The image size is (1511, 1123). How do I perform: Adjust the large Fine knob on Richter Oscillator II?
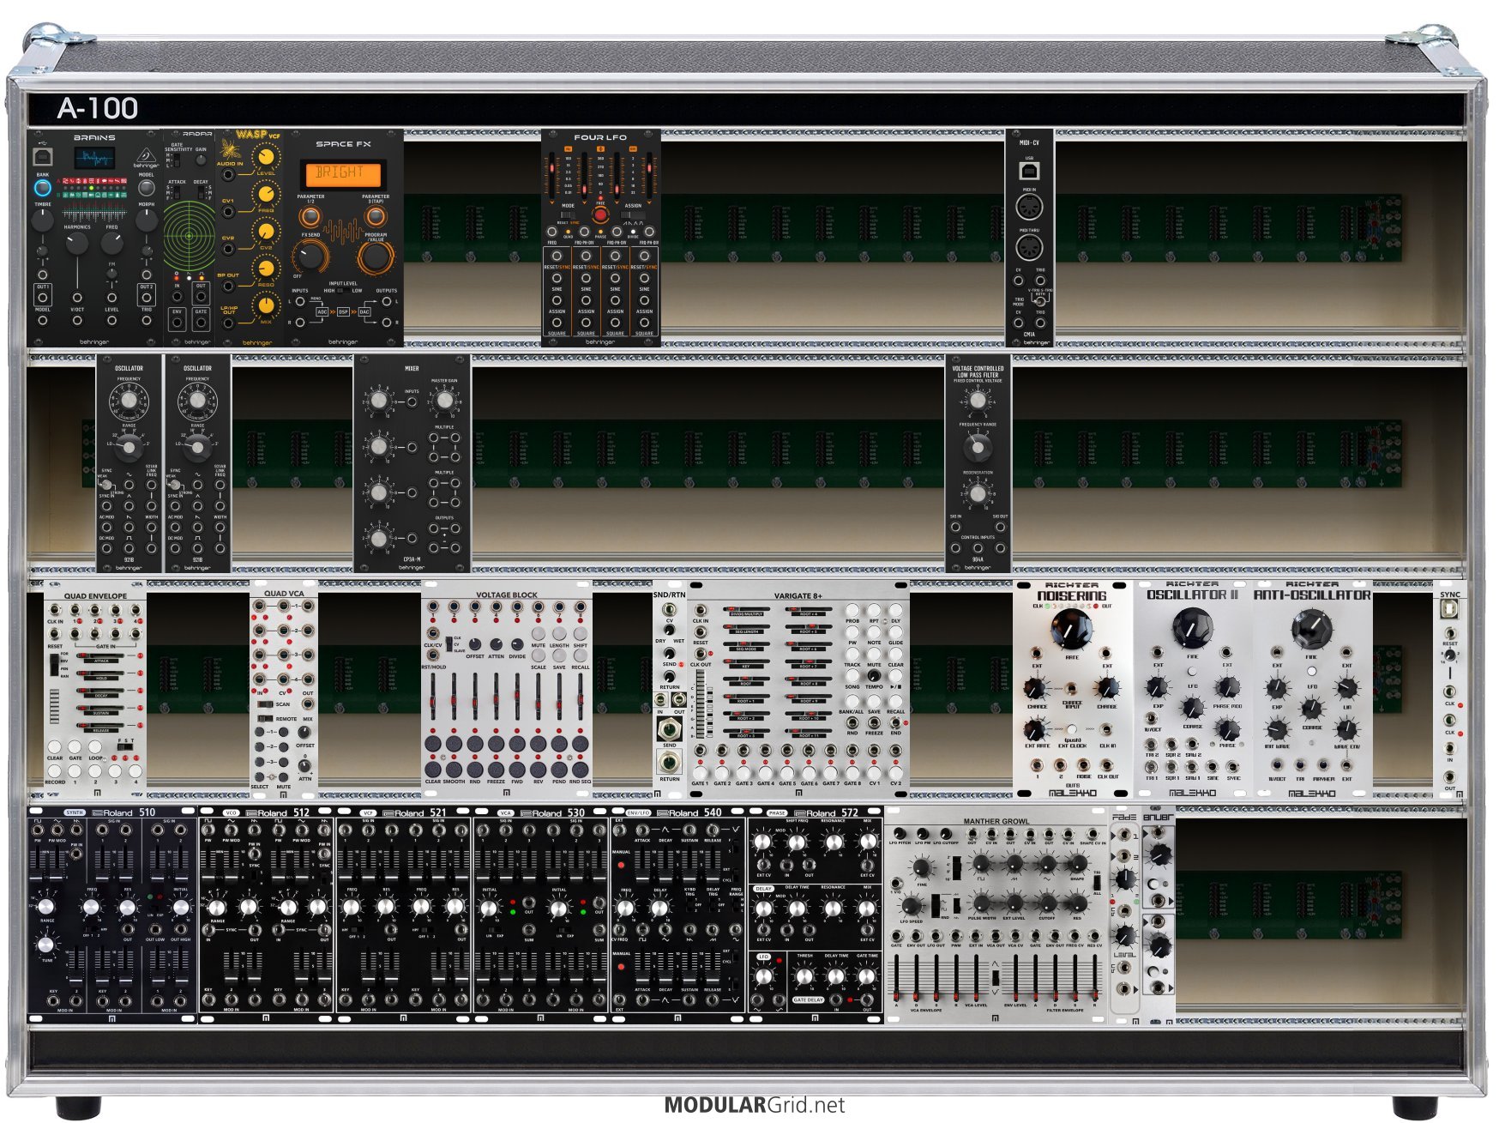tap(1192, 628)
